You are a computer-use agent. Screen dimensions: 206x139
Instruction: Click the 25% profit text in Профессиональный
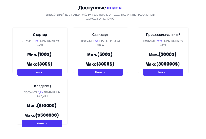point(160,41)
